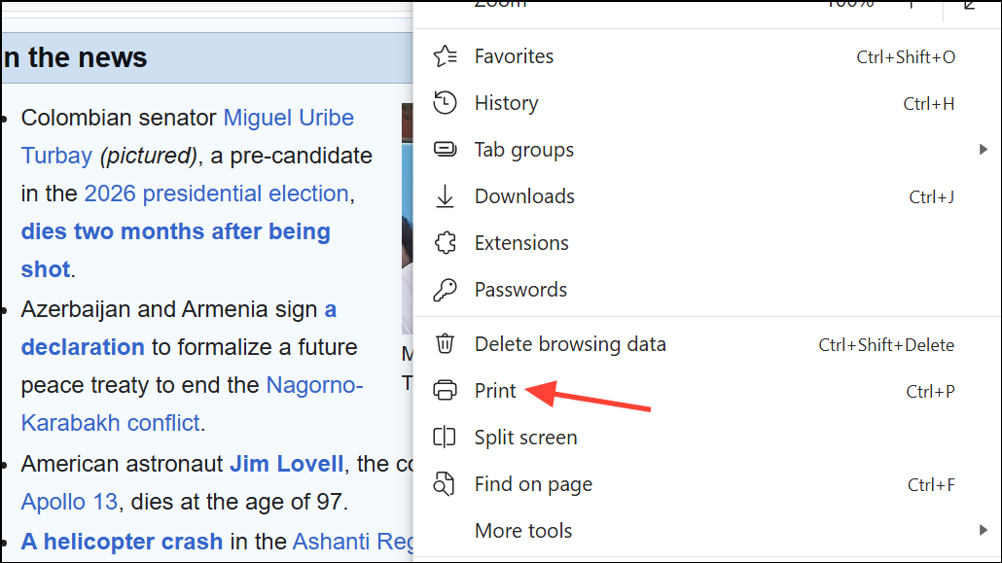Open the "A helicopter crash" link
1002x563 pixels.
pos(122,542)
